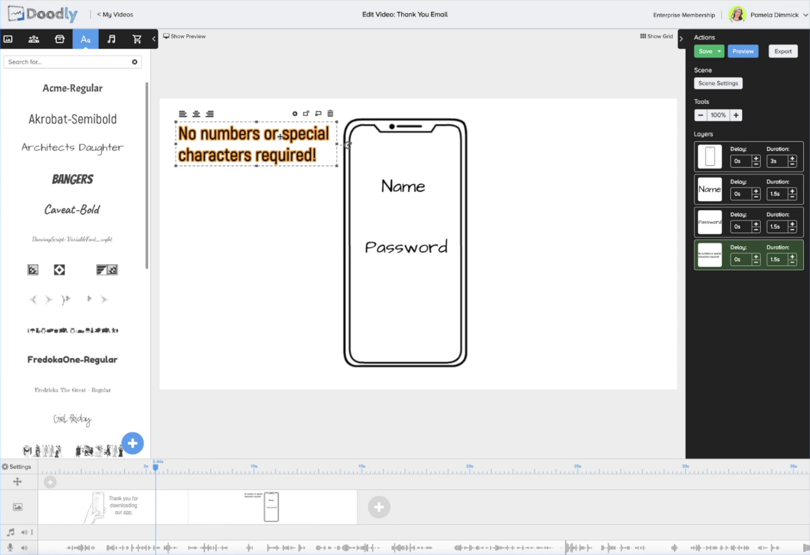Click the icon between the gear and flag above the text box

point(306,114)
